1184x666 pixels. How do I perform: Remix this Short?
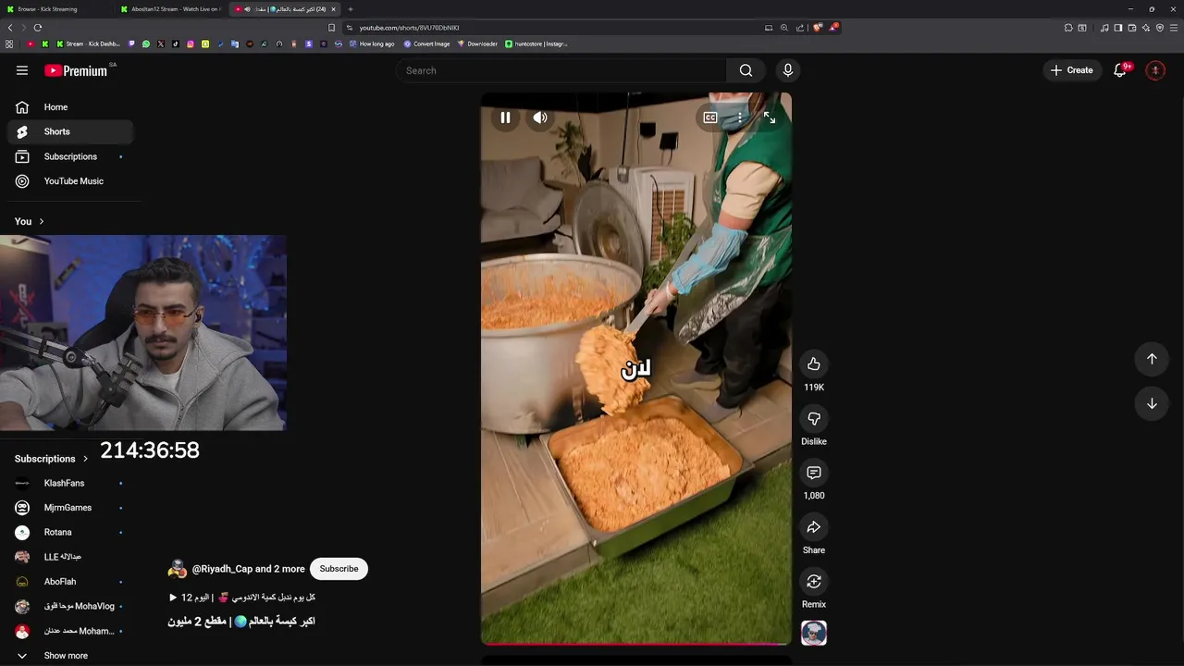(x=814, y=582)
